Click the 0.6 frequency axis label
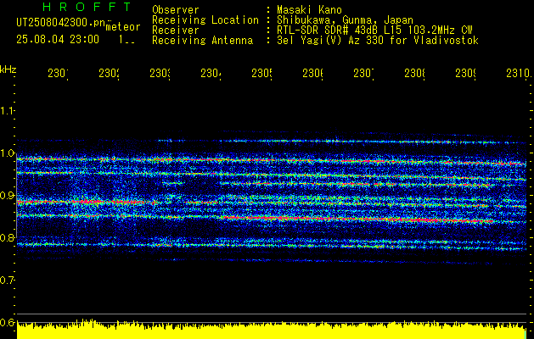The height and width of the screenshot is (339, 534). (x=7, y=322)
